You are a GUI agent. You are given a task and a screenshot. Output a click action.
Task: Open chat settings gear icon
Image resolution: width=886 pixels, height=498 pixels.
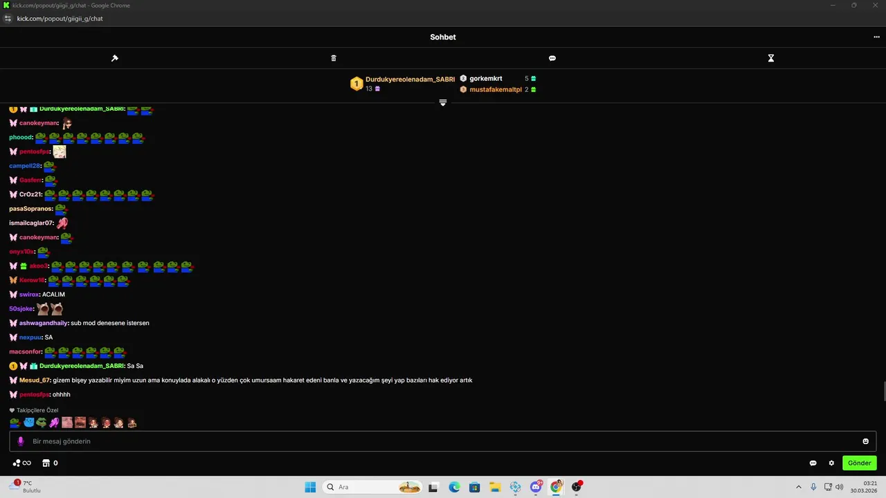coord(832,463)
